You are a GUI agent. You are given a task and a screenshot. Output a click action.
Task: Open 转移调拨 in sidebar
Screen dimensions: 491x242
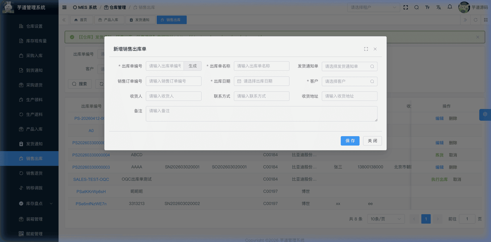click(x=29, y=188)
